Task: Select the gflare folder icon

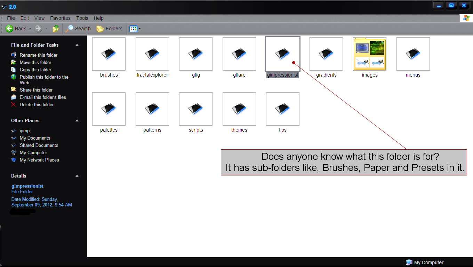Action: (x=239, y=54)
